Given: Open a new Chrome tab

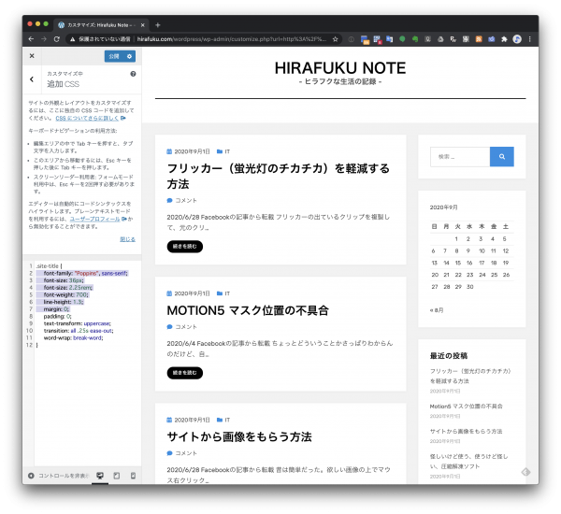Looking at the screenshot, I should pos(157,24).
